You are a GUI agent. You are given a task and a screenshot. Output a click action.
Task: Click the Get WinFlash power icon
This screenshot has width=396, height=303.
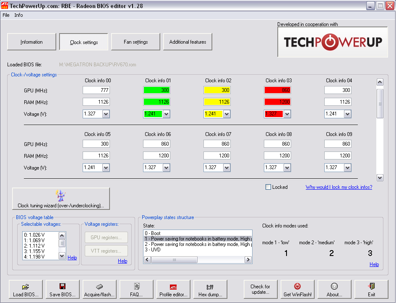[x=297, y=286]
